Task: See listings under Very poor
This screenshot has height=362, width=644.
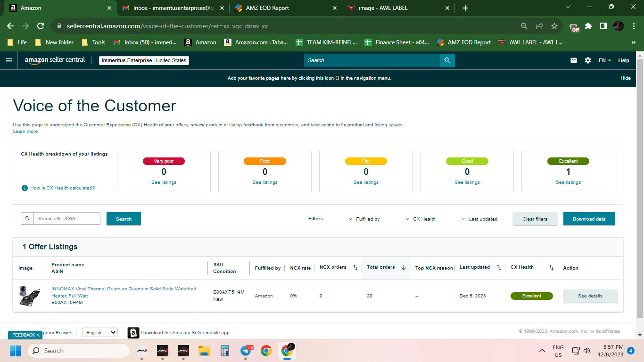Action: tap(164, 182)
